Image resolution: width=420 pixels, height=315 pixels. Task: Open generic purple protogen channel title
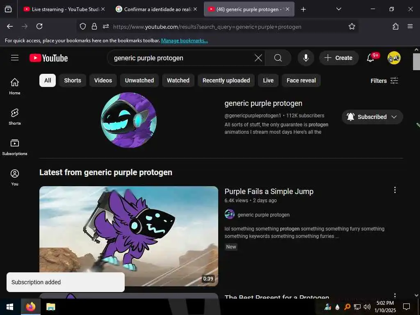tap(263, 103)
